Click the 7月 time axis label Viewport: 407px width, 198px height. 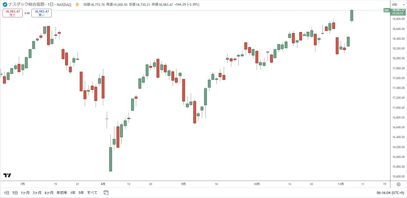23,184
